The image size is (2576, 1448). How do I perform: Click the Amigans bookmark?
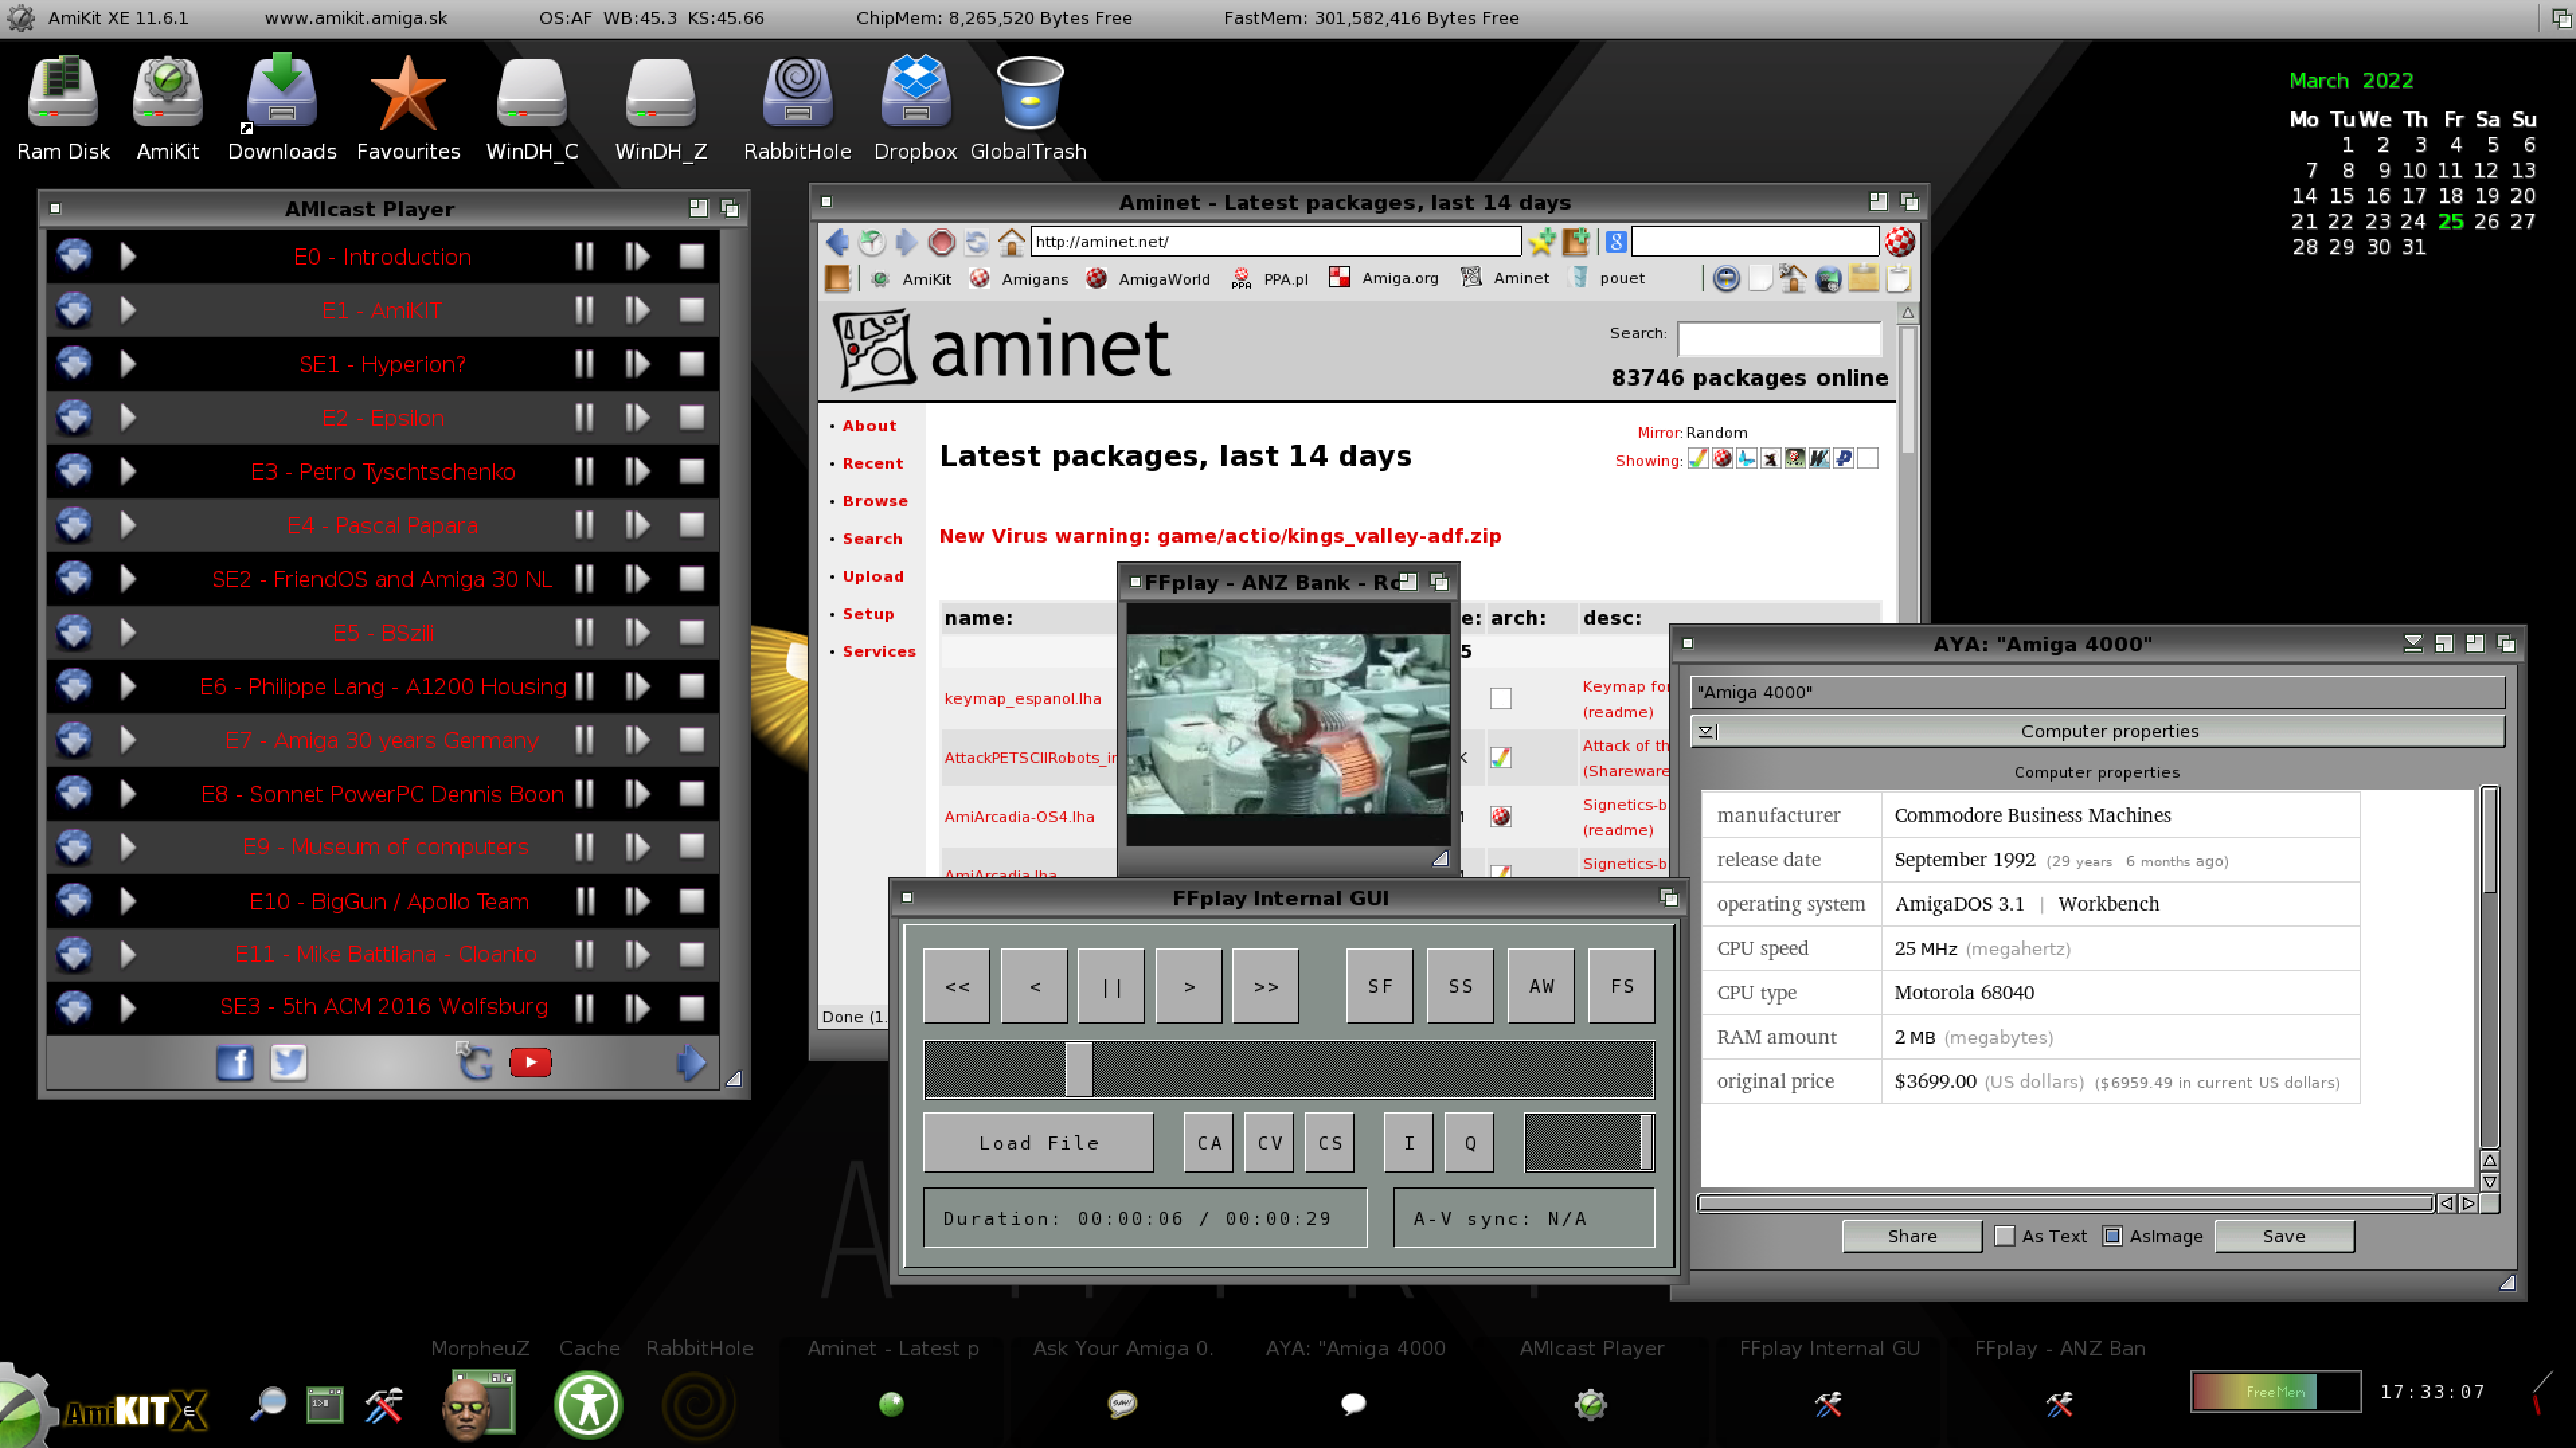(x=1020, y=279)
